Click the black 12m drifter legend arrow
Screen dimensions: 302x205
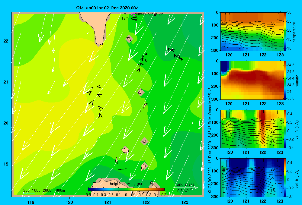coord(133,18)
